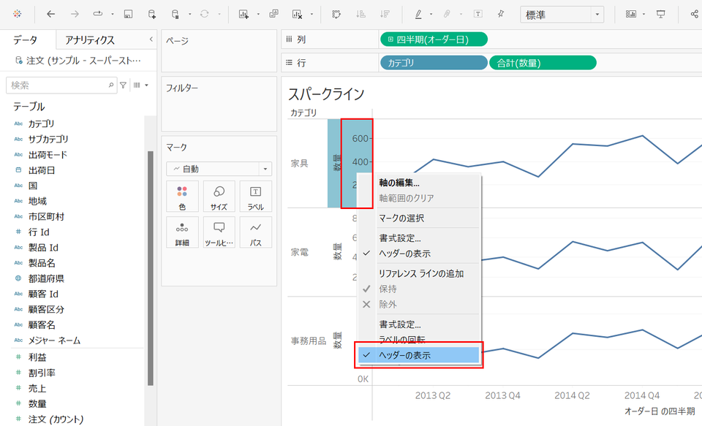Enter presentation mode icon
The height and width of the screenshot is (426, 702).
click(661, 15)
